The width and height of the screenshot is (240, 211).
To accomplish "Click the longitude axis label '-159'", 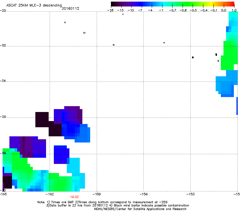I will [97, 194].
